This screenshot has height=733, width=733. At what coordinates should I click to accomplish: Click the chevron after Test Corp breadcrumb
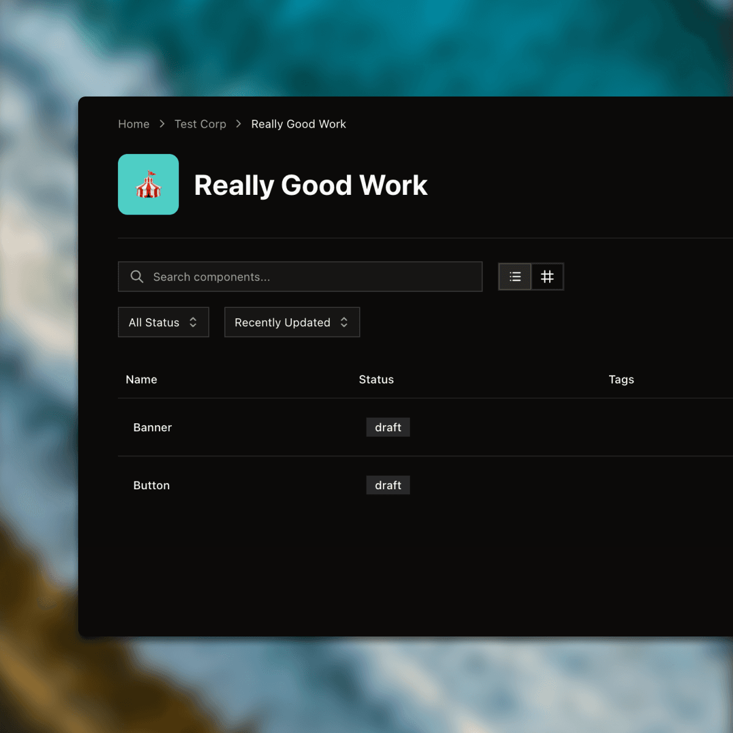click(239, 124)
